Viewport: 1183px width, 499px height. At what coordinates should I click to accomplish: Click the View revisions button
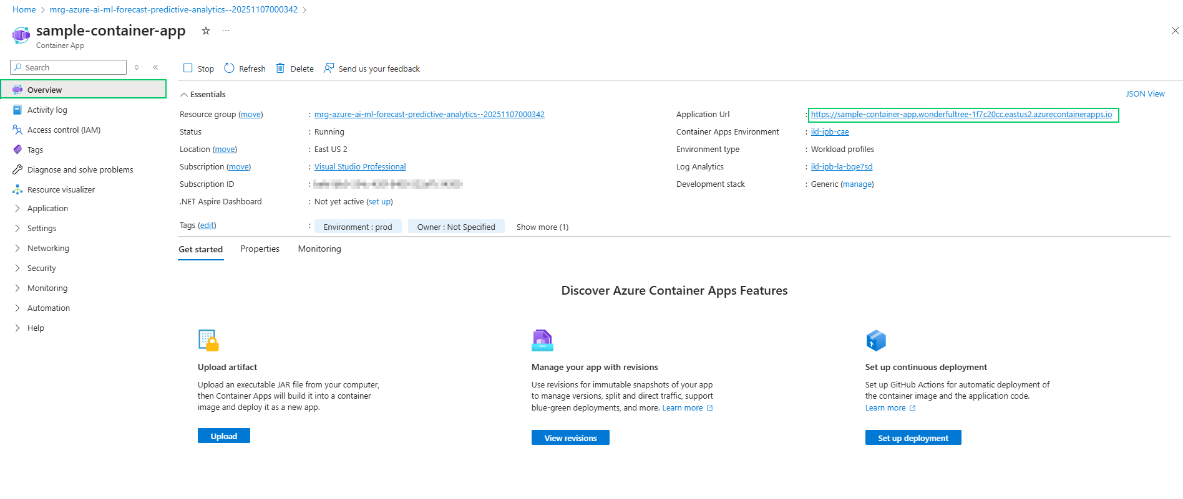(x=570, y=438)
